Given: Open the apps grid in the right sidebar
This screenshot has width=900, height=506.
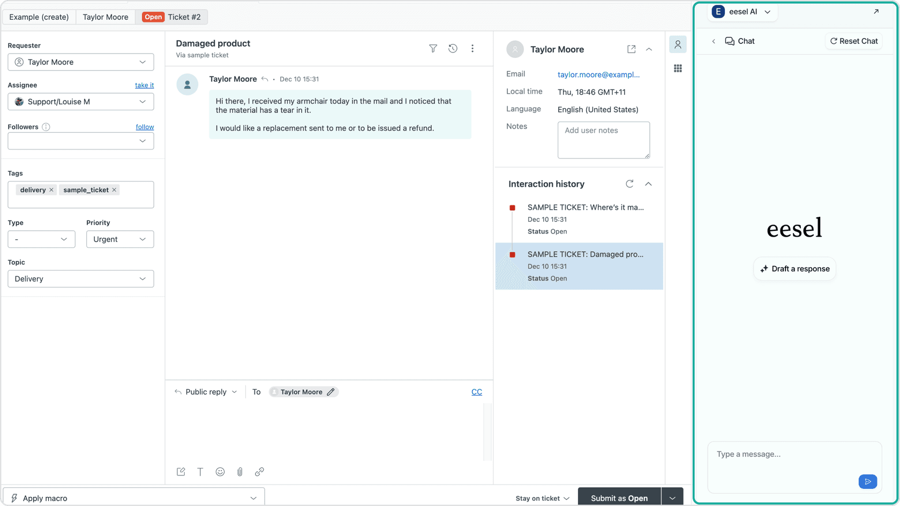Looking at the screenshot, I should click(x=678, y=68).
